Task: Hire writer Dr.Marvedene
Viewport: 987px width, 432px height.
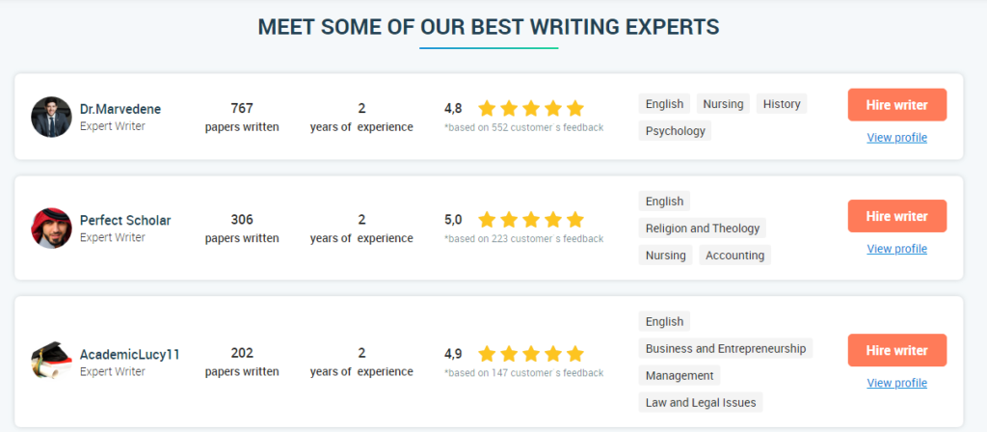Action: point(897,105)
